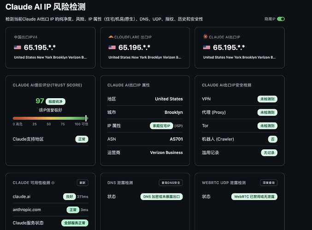Screen dimensions: 312x230
Task: Click the (ISP) label after 家庭住宅IP
Action: point(178,126)
